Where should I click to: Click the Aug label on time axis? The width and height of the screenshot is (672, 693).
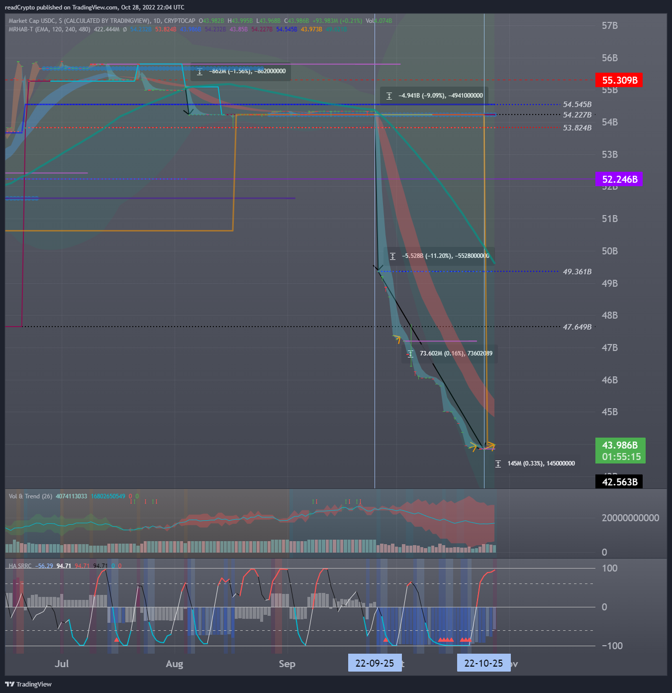(175, 664)
